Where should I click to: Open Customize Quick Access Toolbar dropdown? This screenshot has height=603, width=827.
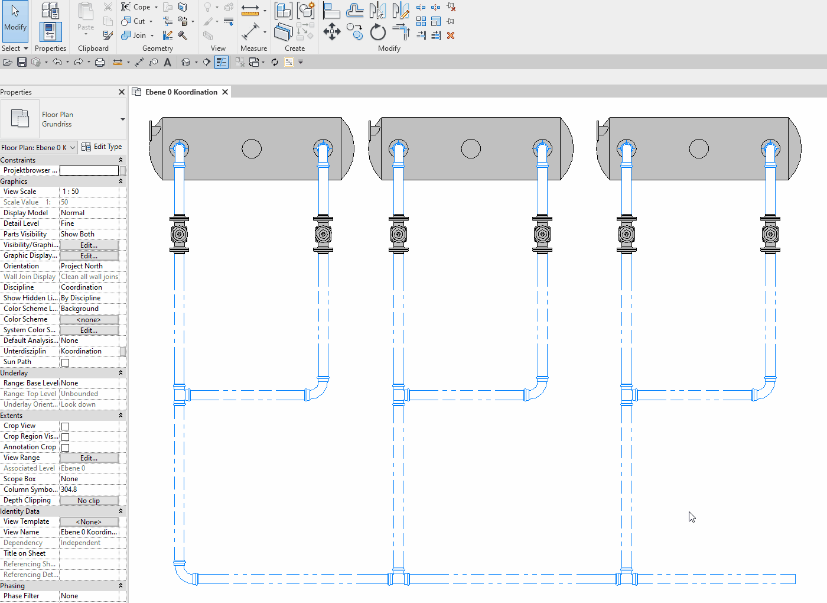(x=301, y=62)
